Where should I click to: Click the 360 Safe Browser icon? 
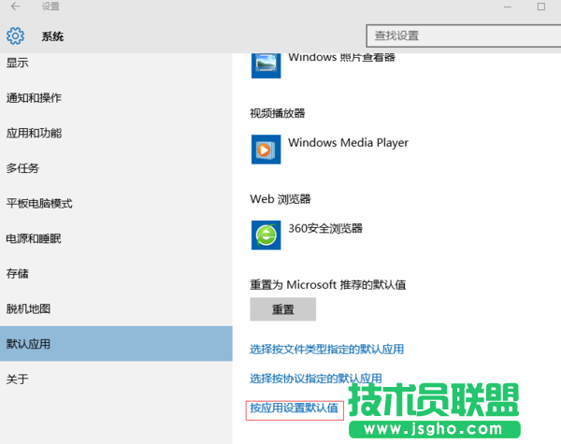pyautogui.click(x=266, y=235)
